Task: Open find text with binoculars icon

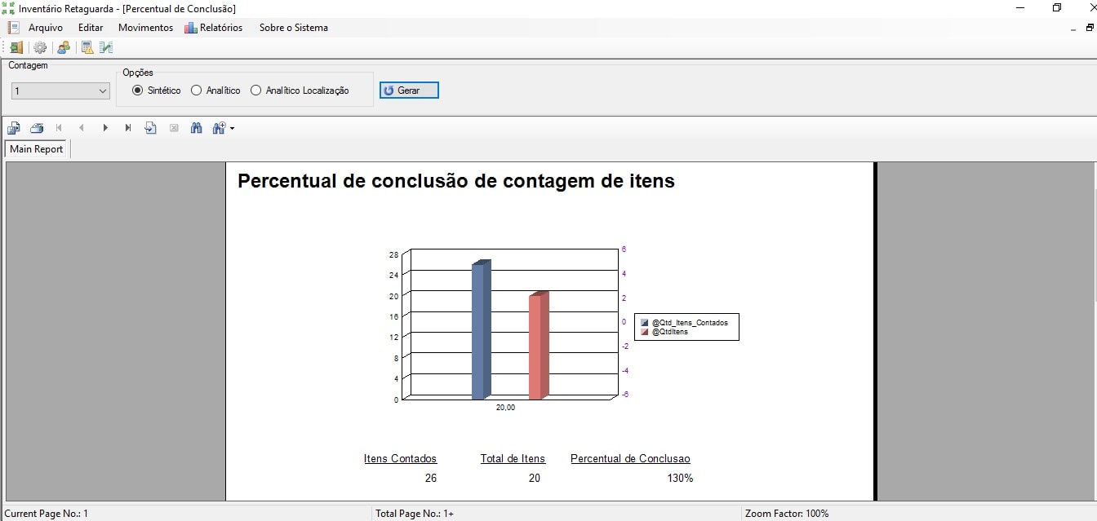Action: click(x=196, y=128)
